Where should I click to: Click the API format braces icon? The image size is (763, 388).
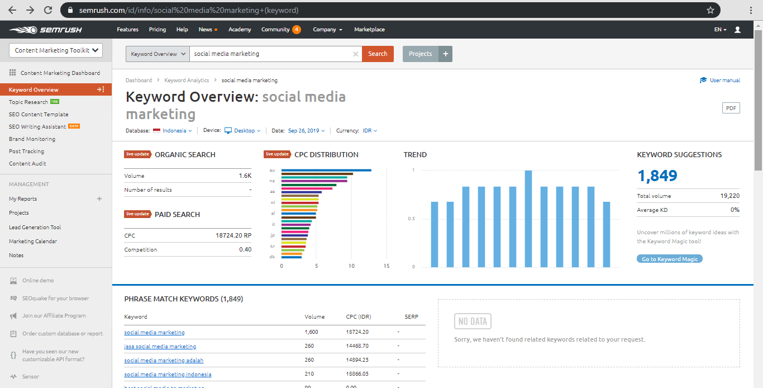pos(13,356)
